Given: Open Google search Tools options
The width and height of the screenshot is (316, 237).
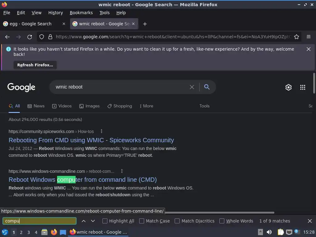Looking at the screenshot, I should 204,106.
